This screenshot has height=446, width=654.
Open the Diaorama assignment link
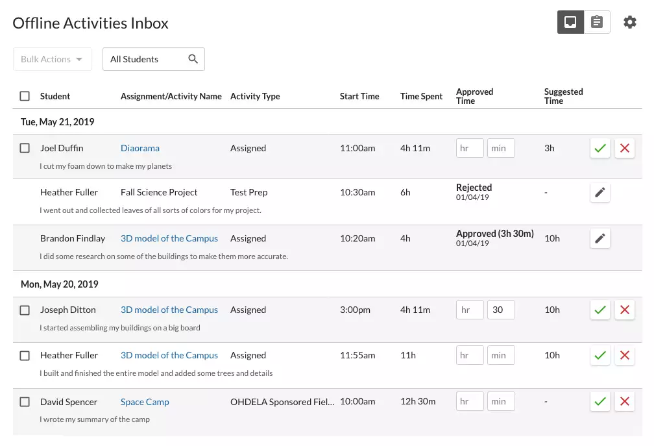click(x=140, y=148)
